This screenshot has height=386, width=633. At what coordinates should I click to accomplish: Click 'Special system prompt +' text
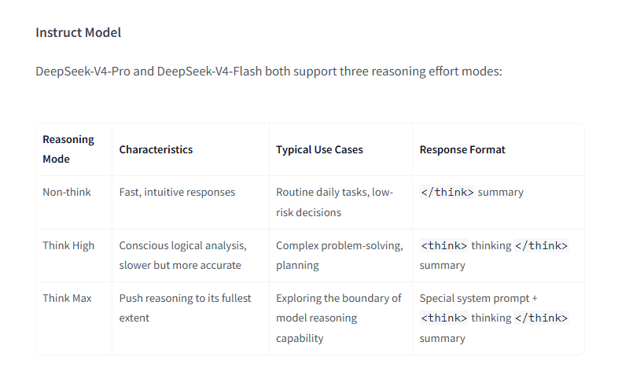pyautogui.click(x=478, y=298)
